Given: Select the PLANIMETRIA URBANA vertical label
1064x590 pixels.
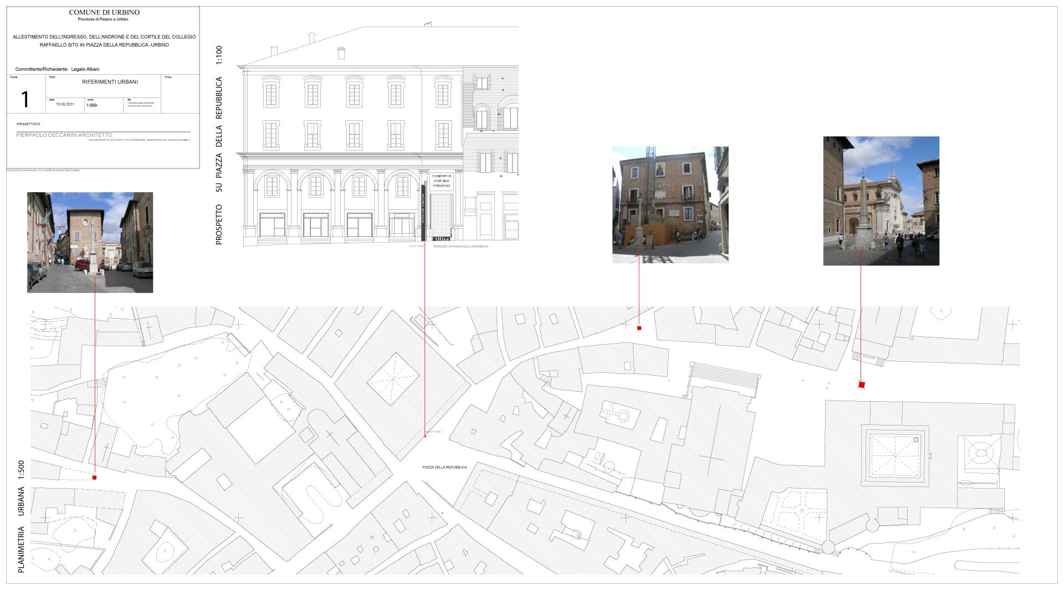Looking at the screenshot, I should tap(21, 516).
